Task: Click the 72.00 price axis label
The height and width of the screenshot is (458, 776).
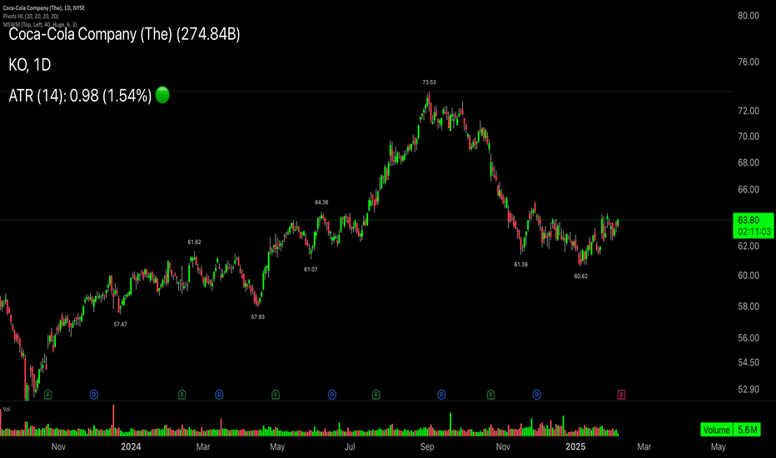Action: (x=749, y=111)
